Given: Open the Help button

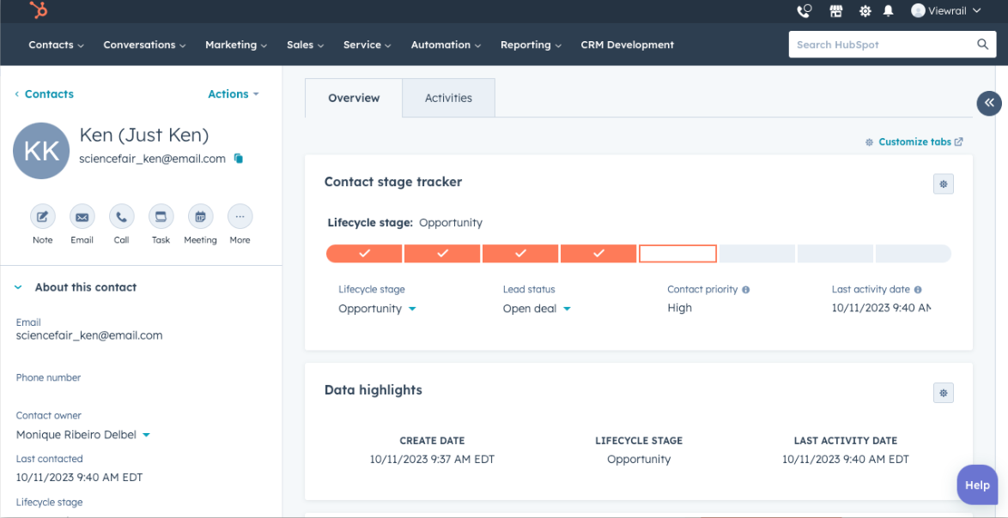Looking at the screenshot, I should click(x=977, y=485).
